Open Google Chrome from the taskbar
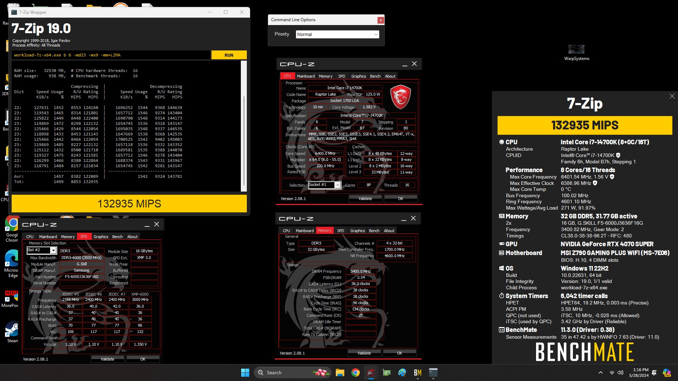Viewport: 678px width, 381px height. pyautogui.click(x=356, y=373)
